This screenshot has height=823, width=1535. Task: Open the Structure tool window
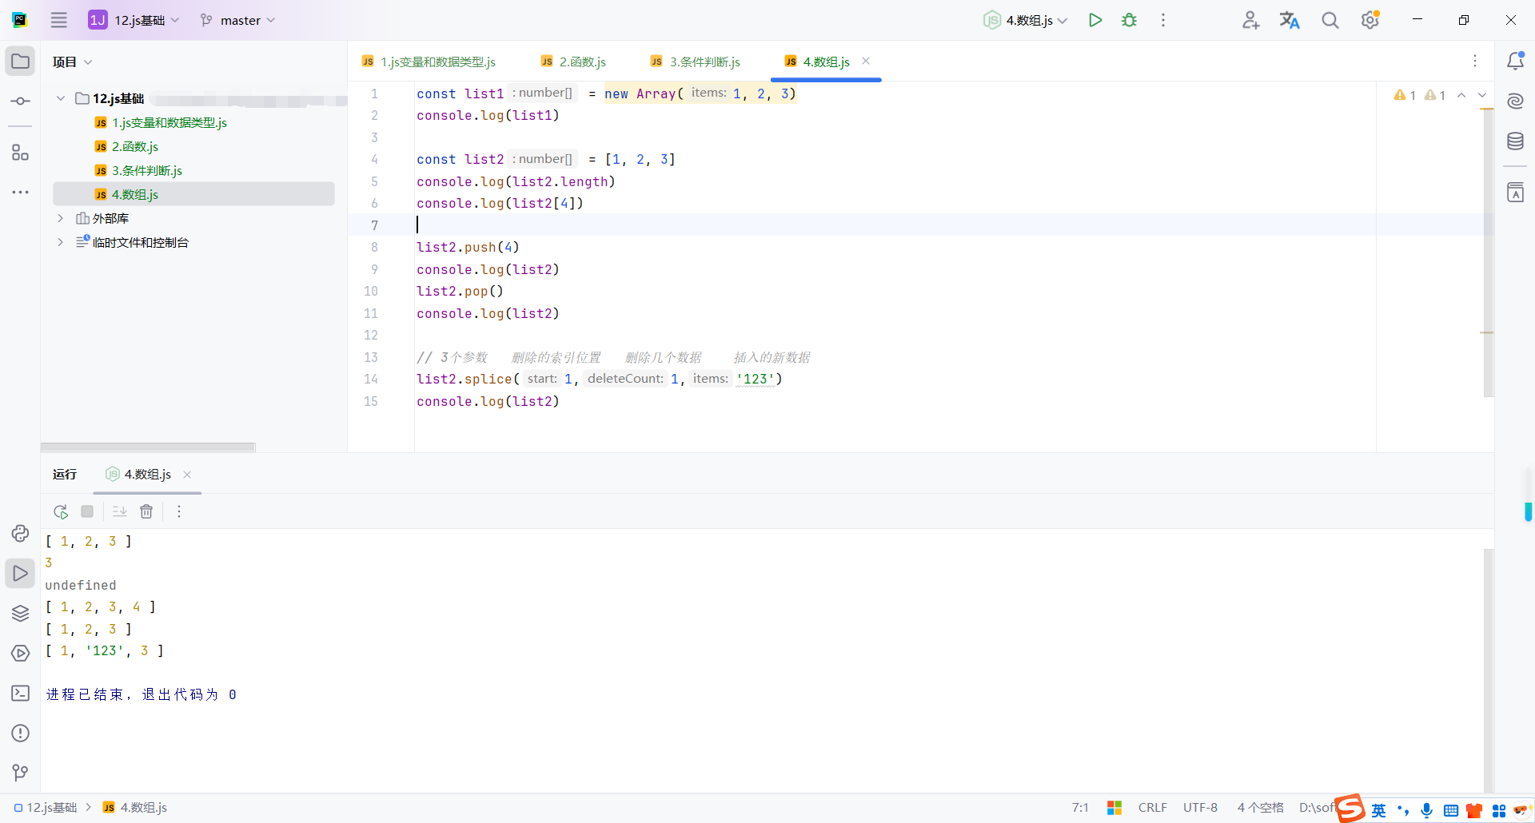tap(20, 153)
